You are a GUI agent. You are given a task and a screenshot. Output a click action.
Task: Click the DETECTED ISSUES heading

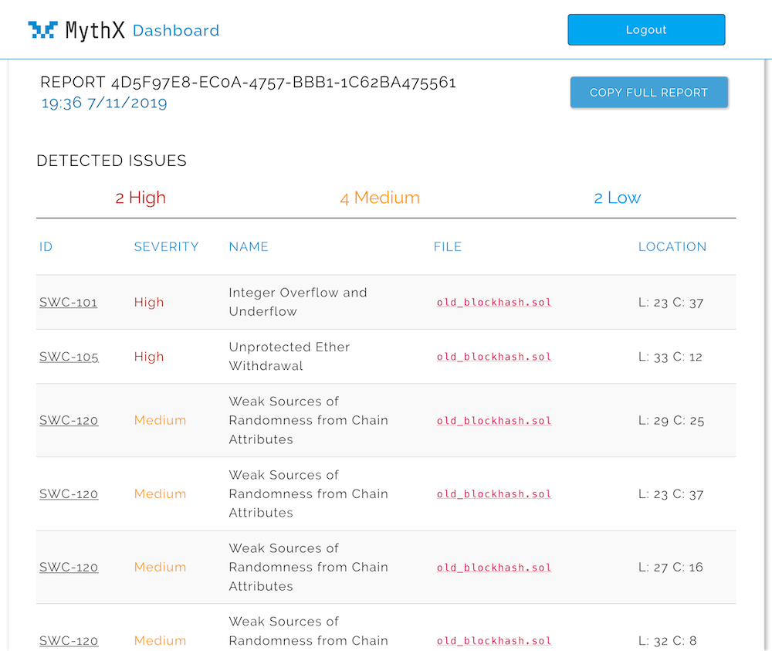coord(112,161)
